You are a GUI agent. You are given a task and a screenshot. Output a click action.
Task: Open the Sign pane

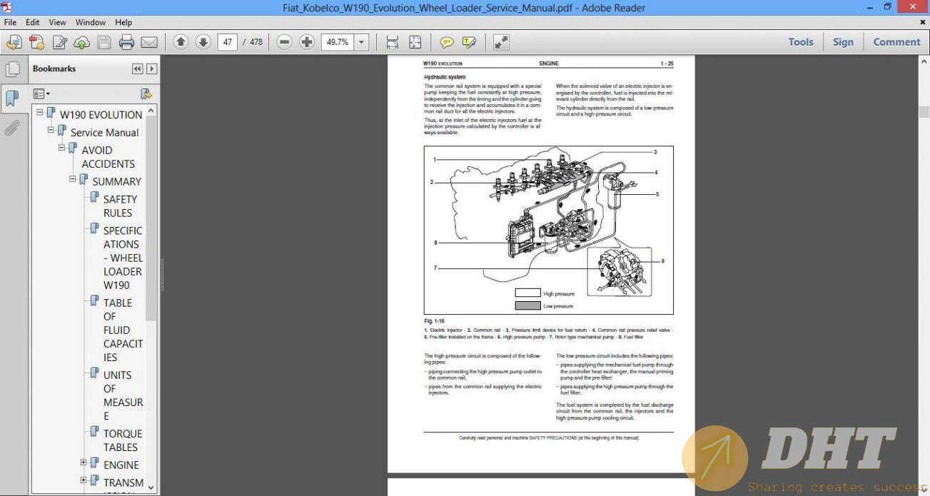[x=843, y=42]
